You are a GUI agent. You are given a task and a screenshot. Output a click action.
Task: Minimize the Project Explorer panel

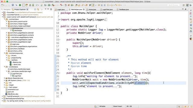click(x=48, y=9)
